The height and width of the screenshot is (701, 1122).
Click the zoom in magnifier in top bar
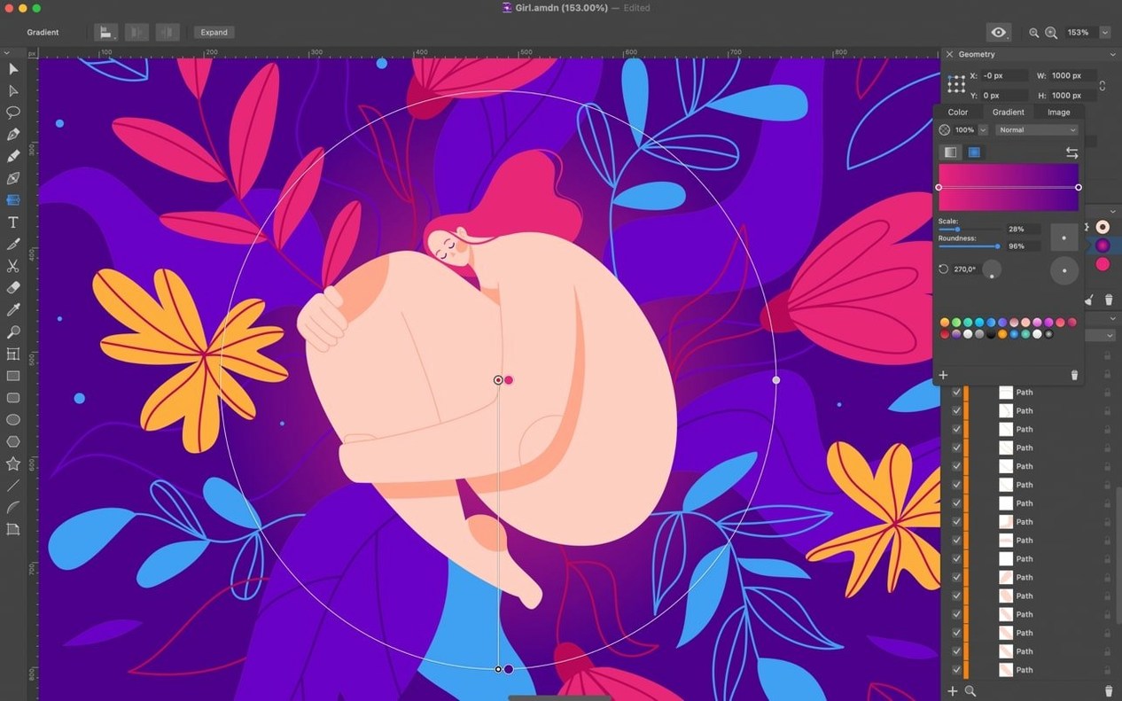click(1051, 33)
